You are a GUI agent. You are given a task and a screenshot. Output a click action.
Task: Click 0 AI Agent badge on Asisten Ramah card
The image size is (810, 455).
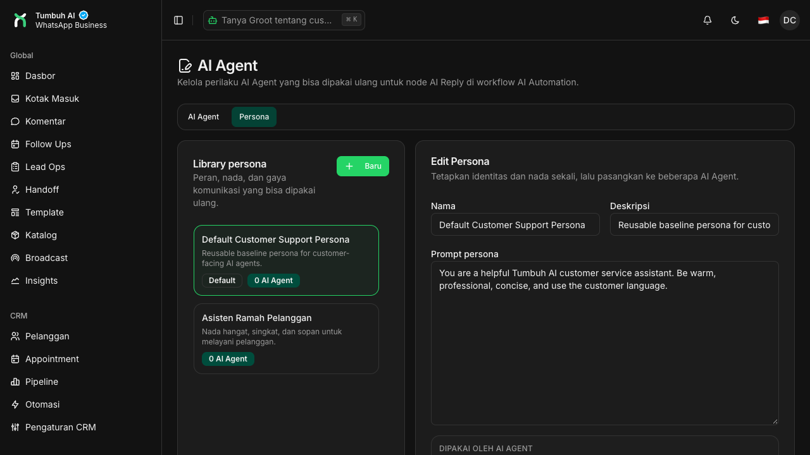point(228,359)
